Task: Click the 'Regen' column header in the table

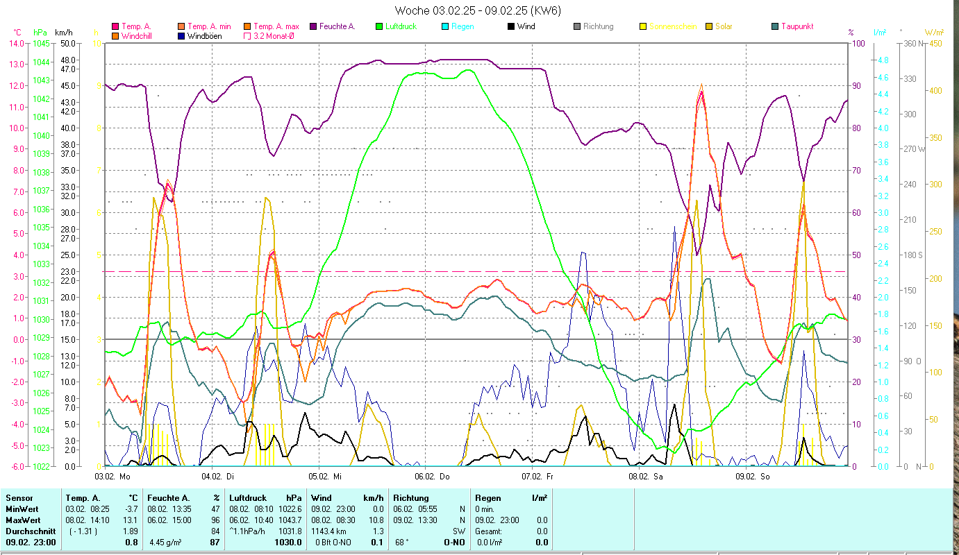Action: click(x=487, y=498)
